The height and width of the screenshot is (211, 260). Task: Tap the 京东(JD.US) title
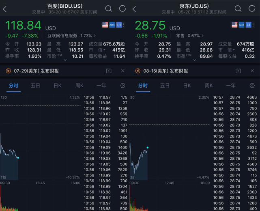click(194, 6)
